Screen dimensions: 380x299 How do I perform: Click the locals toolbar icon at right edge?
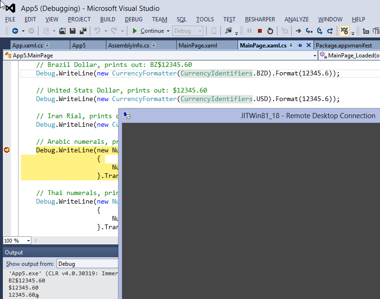click(x=376, y=31)
